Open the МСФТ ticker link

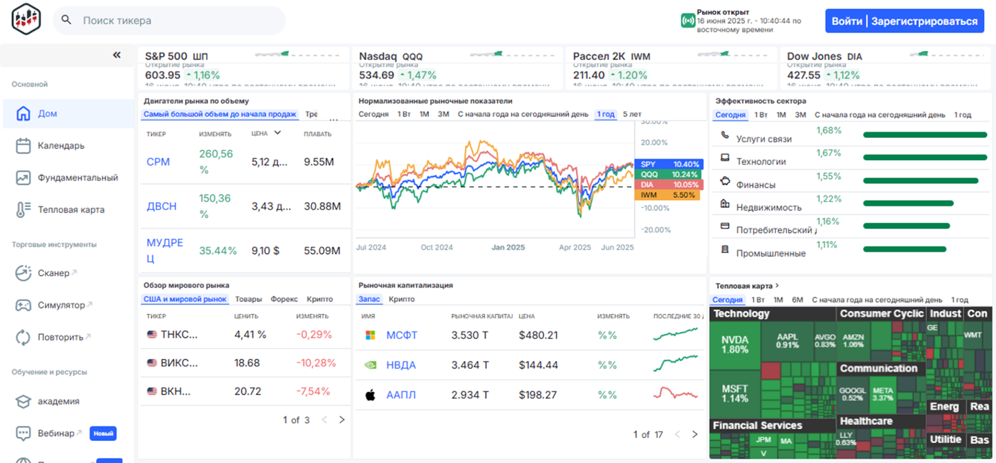[x=402, y=336]
